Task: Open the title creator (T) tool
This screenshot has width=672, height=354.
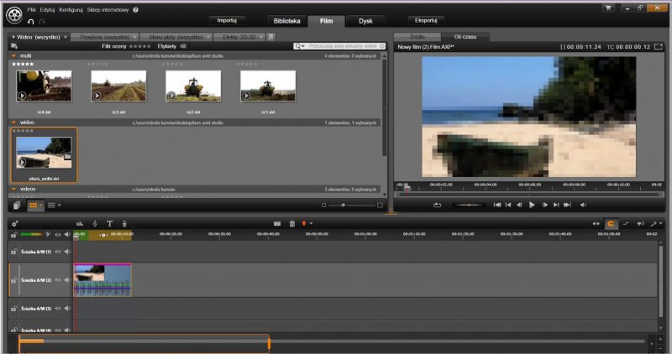Action: tap(108, 223)
